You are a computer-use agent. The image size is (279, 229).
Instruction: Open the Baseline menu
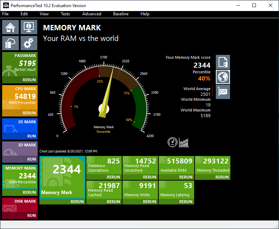121,14
